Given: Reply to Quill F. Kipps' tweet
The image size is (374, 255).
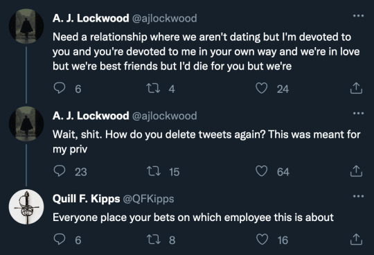Looking at the screenshot, I should click(x=60, y=239).
